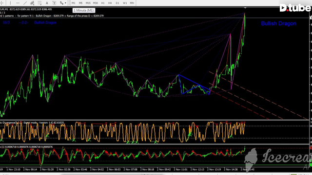Switch to the M15 timeframe
The image size is (312, 175).
88,3
